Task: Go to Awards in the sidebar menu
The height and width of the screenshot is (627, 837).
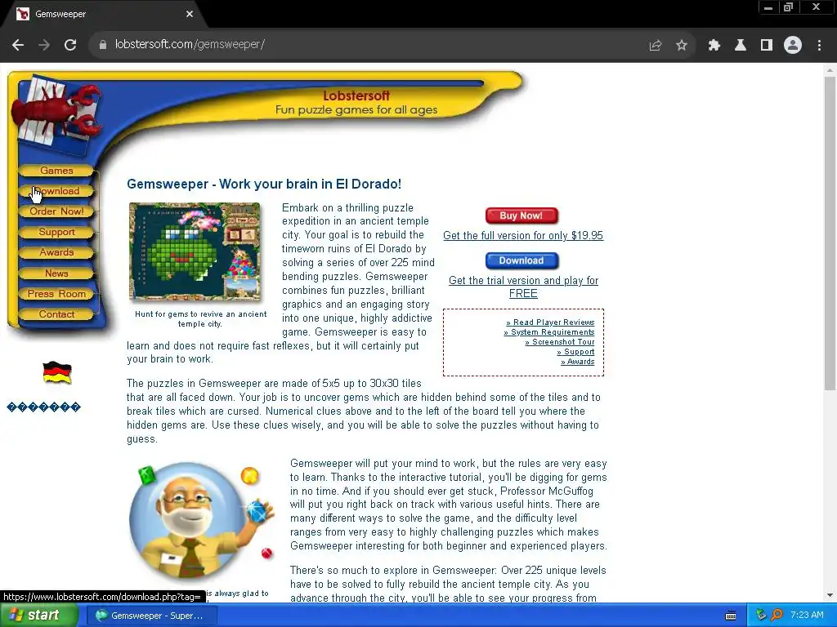Action: [56, 253]
